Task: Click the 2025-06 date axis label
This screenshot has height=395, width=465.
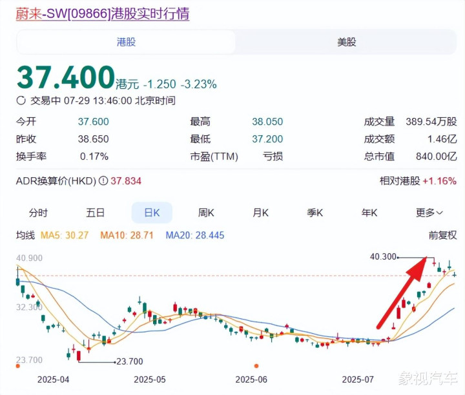Action: [251, 380]
